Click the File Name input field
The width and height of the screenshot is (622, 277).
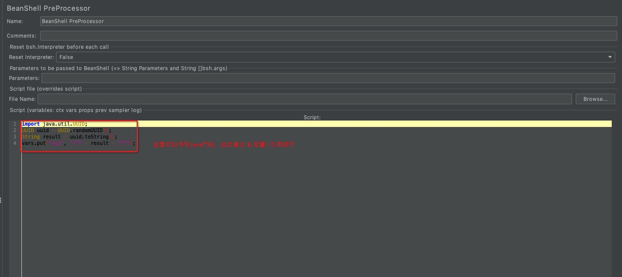coord(305,99)
